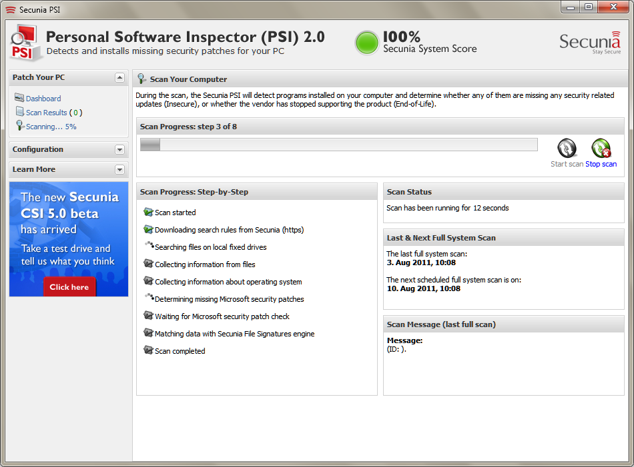Click the Stop scan link
634x467 pixels.
point(601,164)
